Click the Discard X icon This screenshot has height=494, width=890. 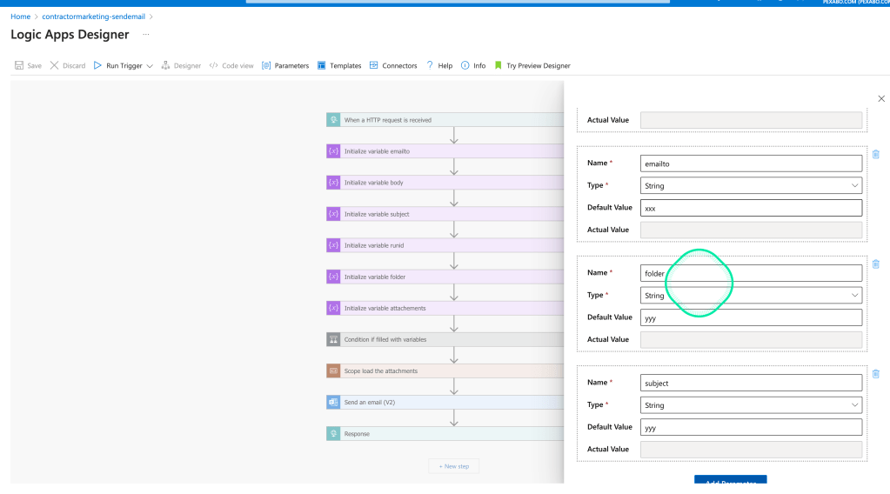(x=55, y=65)
